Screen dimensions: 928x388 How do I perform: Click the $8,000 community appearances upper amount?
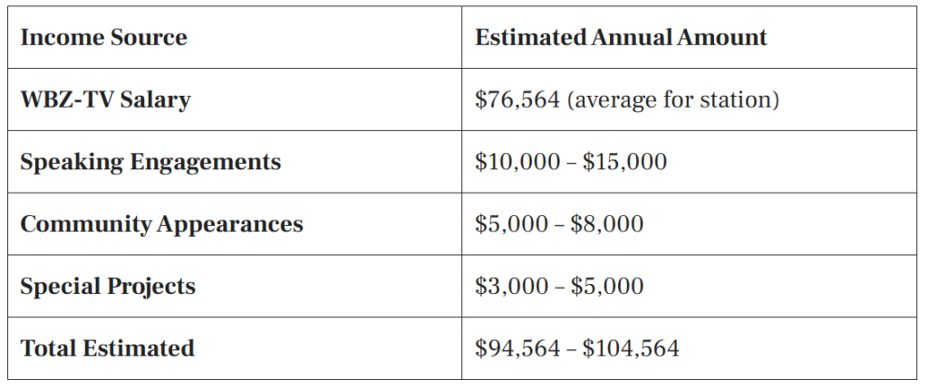(607, 224)
